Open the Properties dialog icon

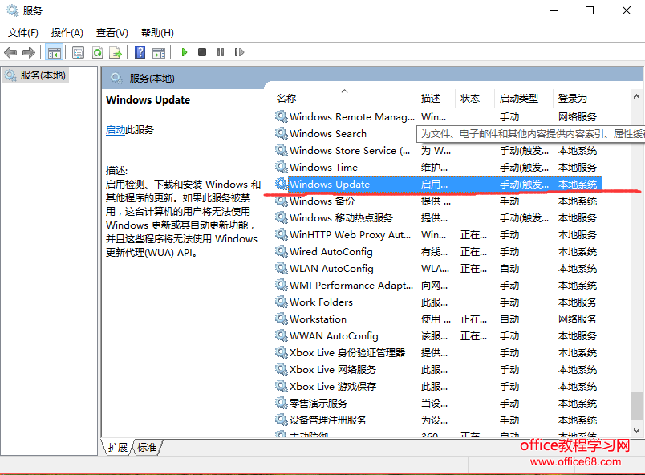(76, 51)
